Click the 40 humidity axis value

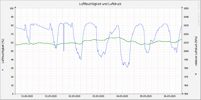pos(12,60)
